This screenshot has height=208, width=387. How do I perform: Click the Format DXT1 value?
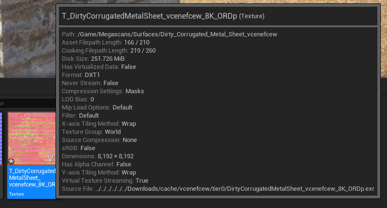(92, 75)
